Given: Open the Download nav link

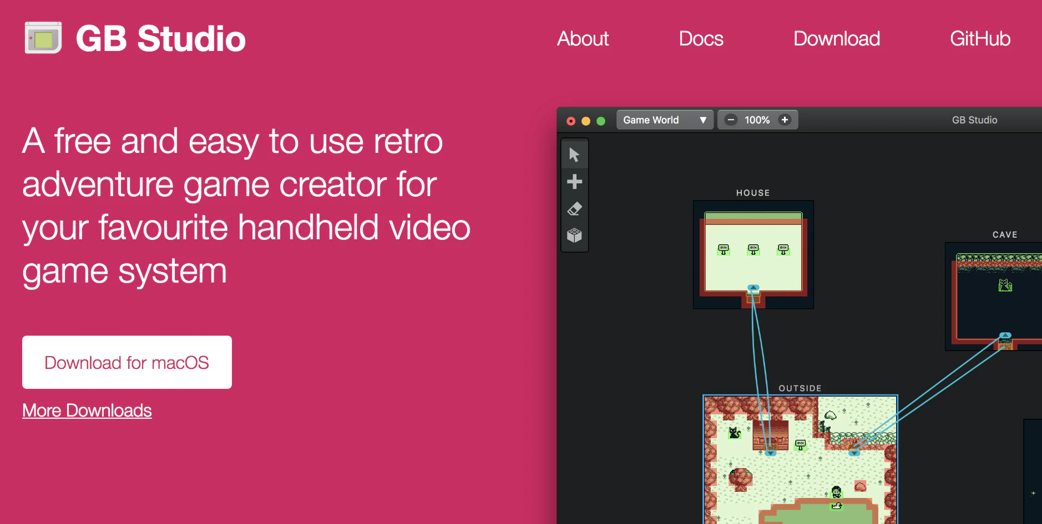Looking at the screenshot, I should (837, 39).
